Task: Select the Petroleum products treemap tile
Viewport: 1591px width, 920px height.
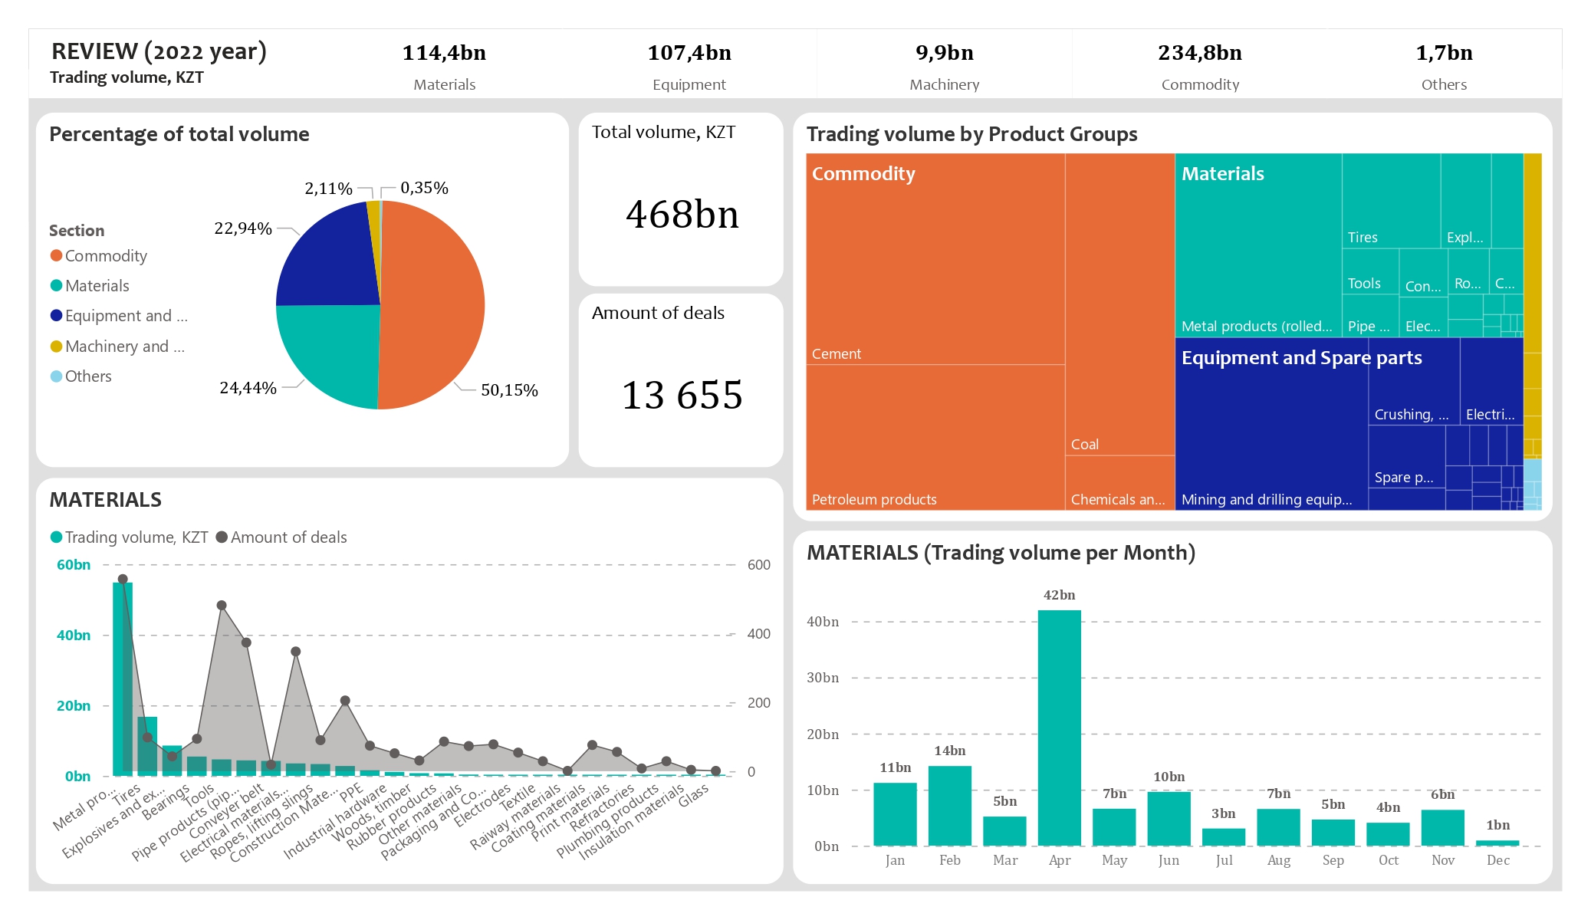Action: (935, 437)
